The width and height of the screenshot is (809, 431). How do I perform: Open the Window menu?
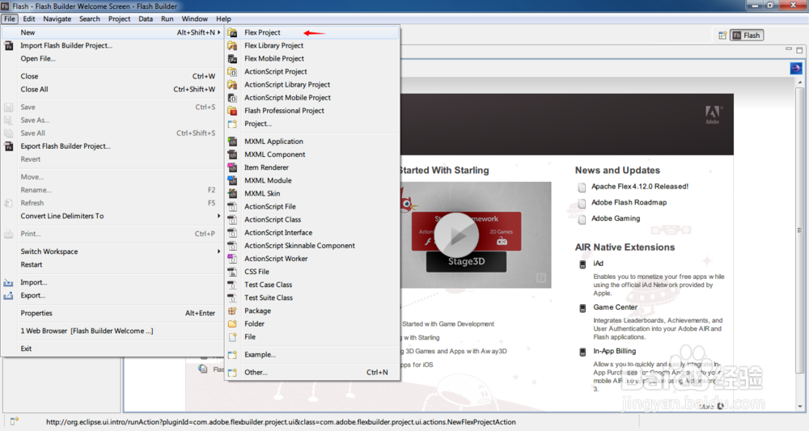coord(194,19)
